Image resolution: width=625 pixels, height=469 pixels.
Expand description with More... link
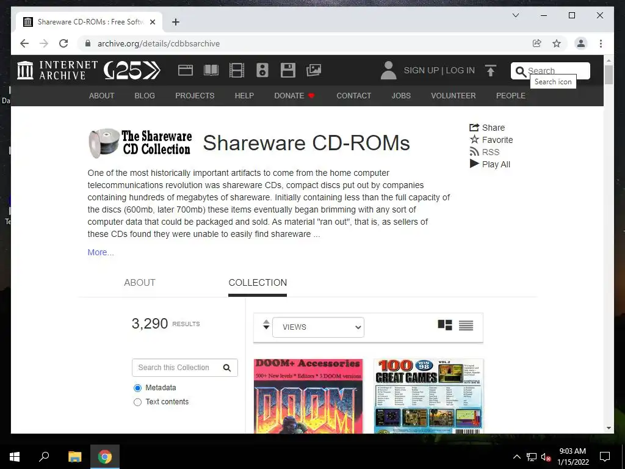pyautogui.click(x=101, y=252)
